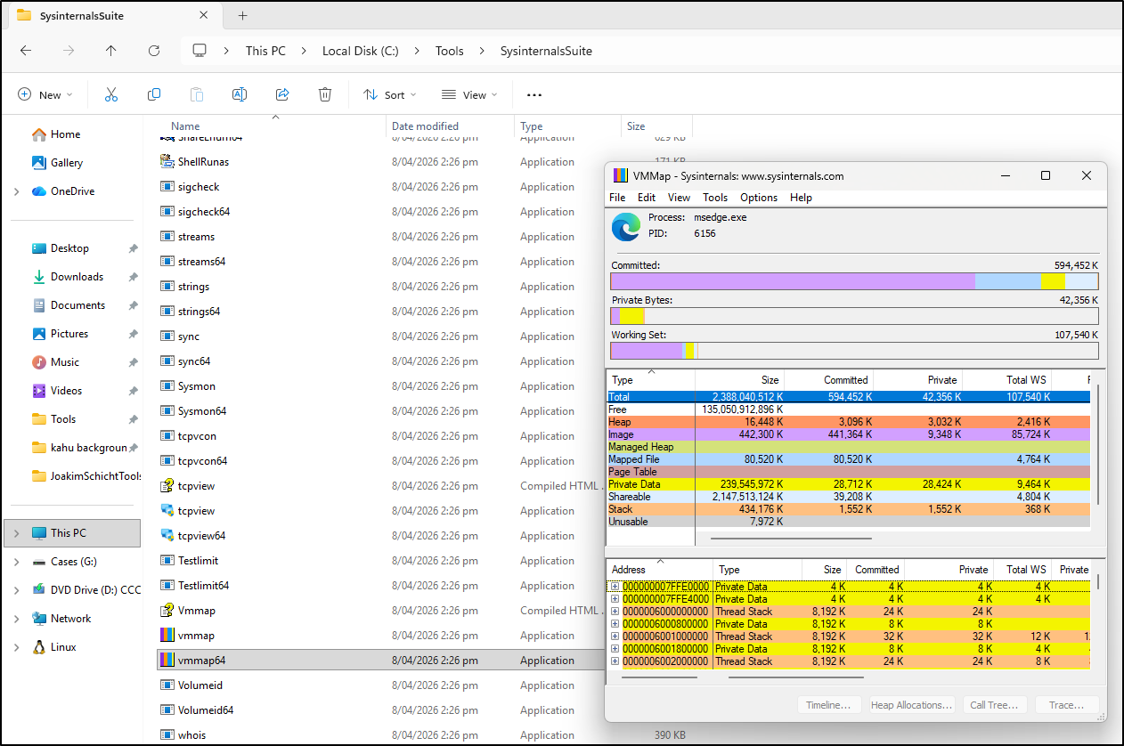Expand the Cases (G:) tree node
Viewport: 1124px width, 746px height.
[16, 562]
